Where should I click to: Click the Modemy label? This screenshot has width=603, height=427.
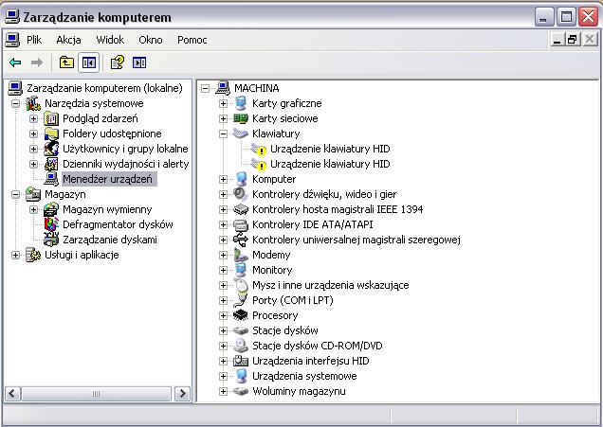tap(271, 255)
